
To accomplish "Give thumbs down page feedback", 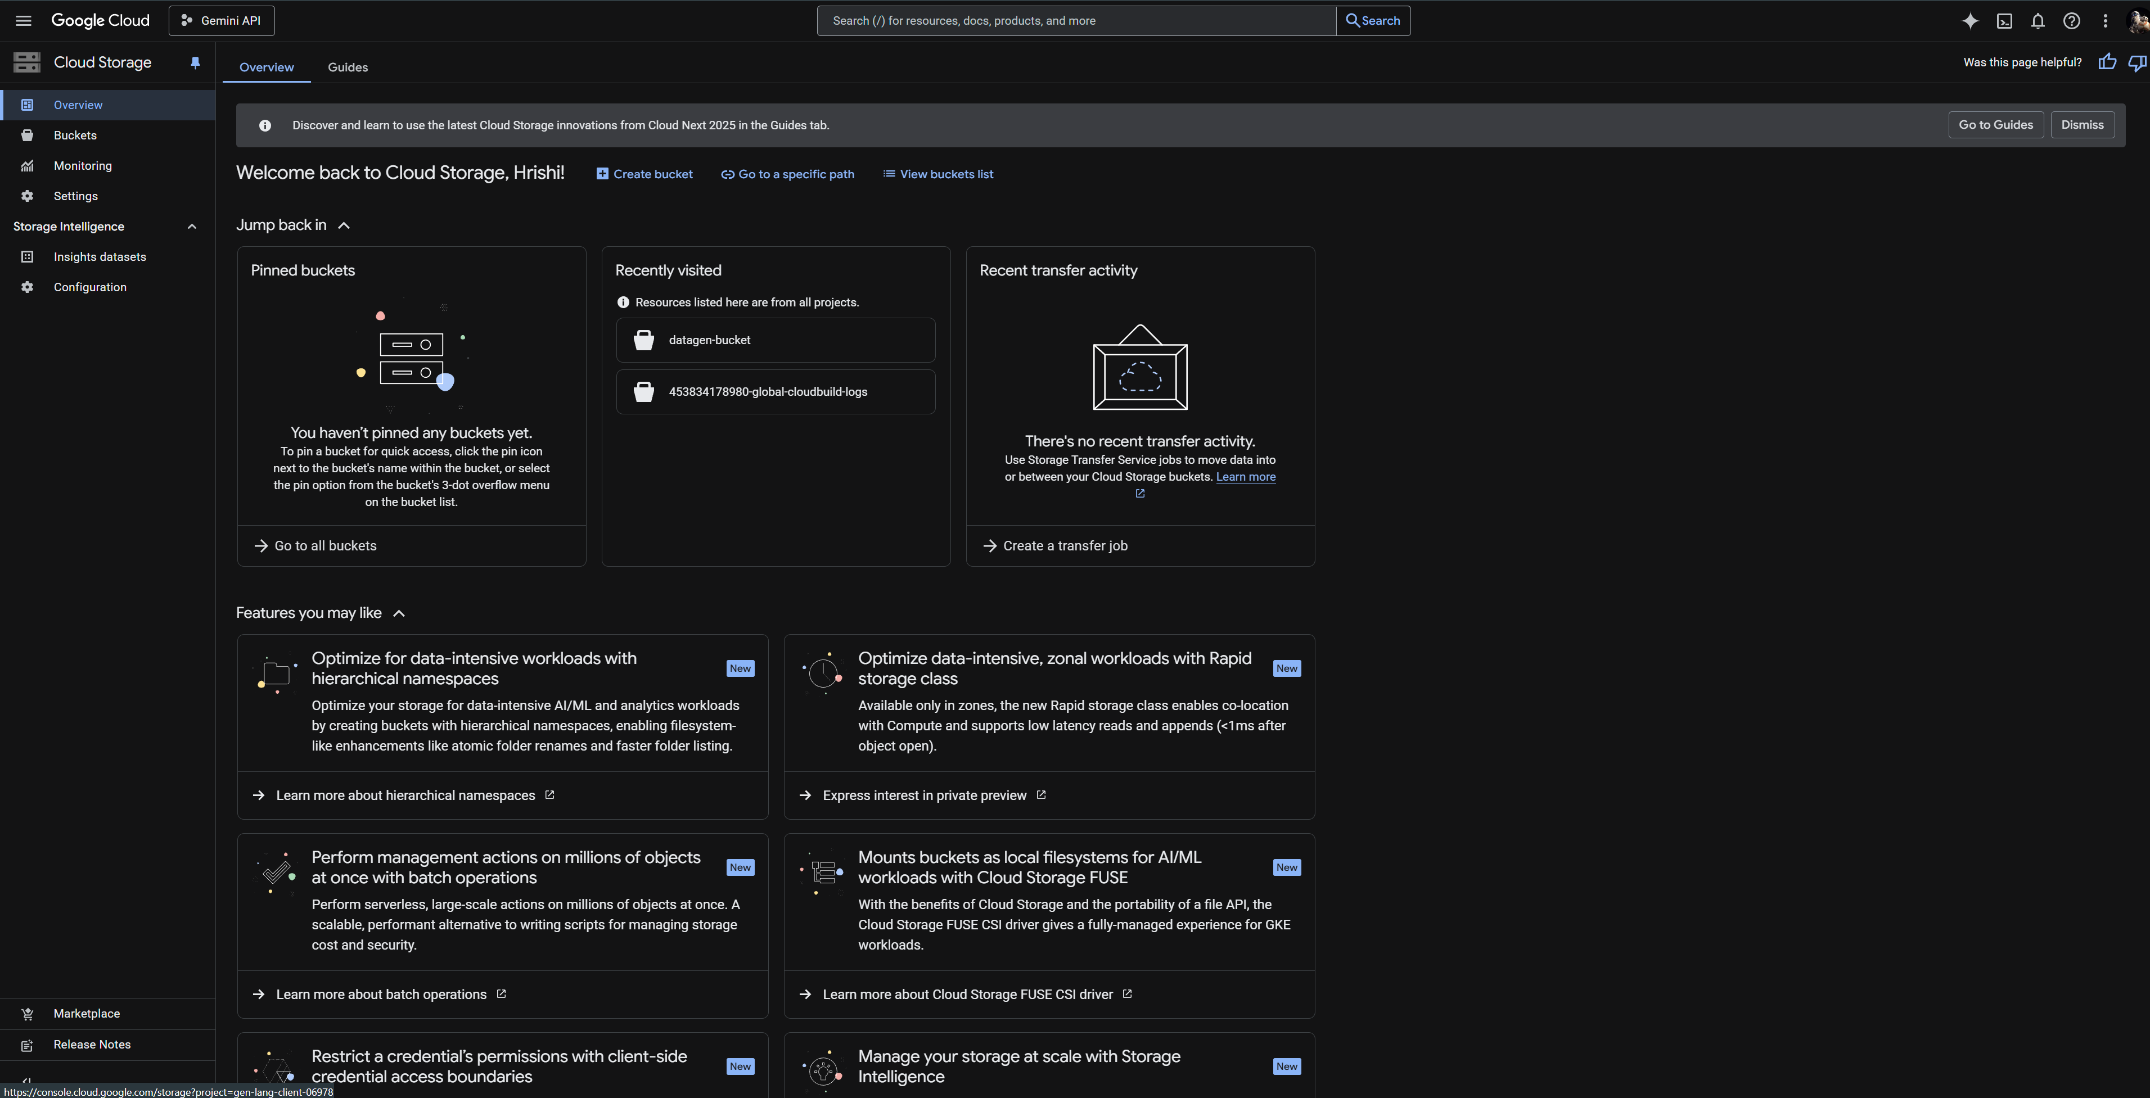I will tap(2138, 62).
